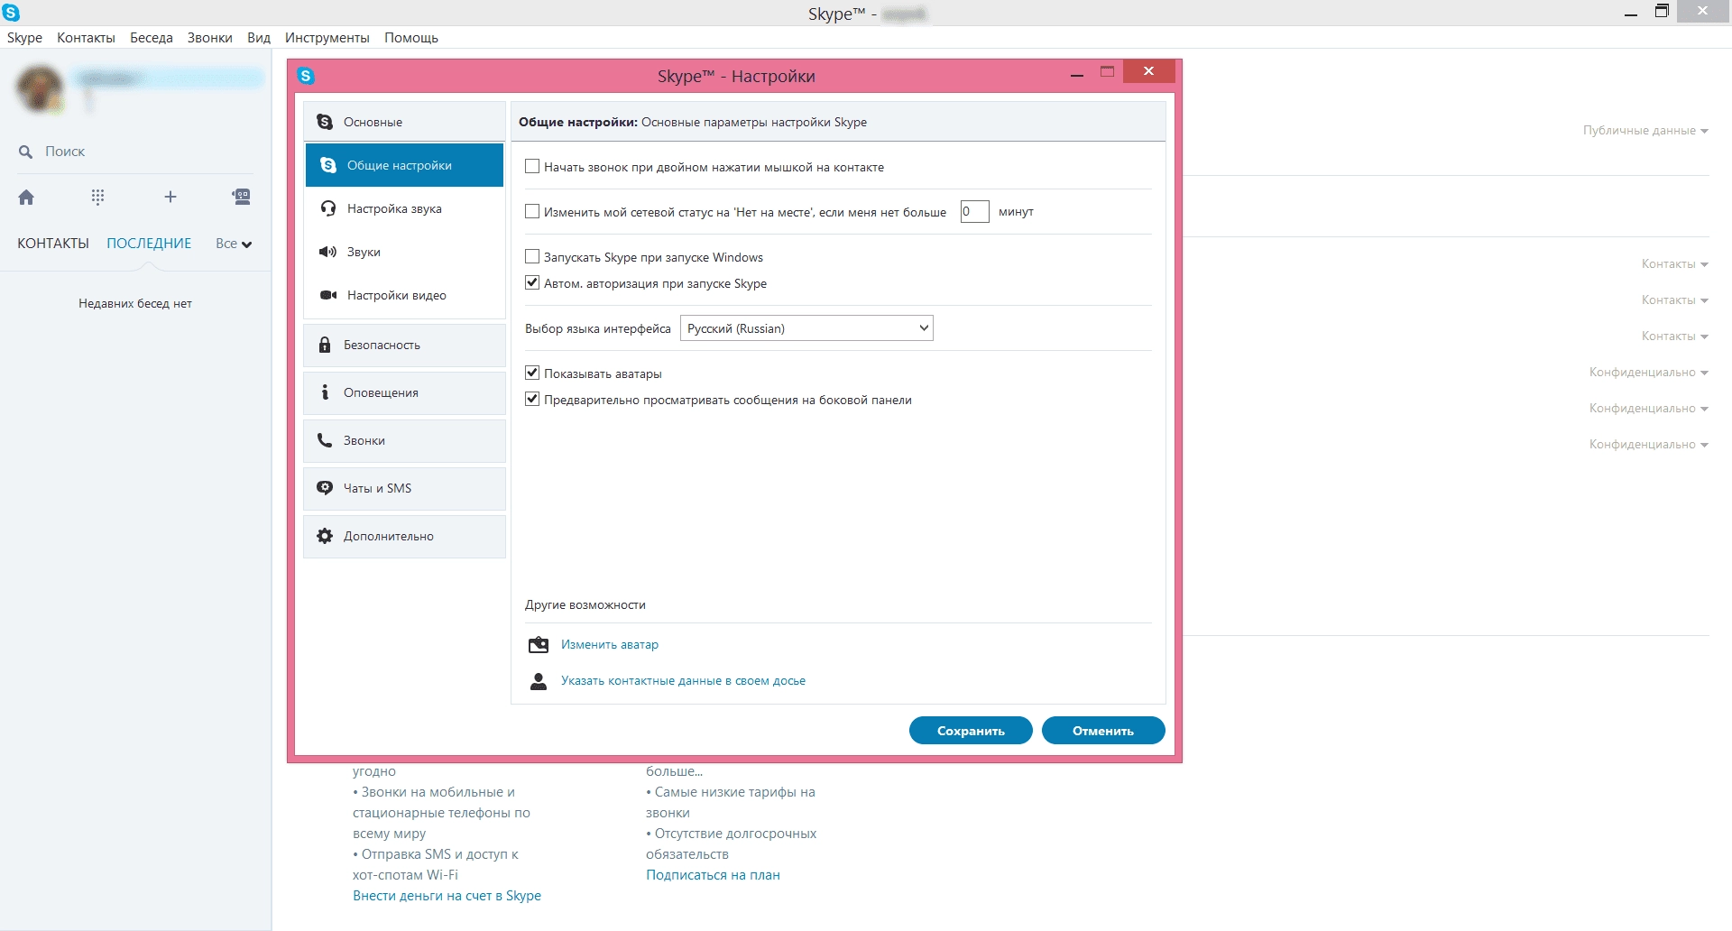Click the camera icon for Настройки видео
This screenshot has height=931, width=1732.
(x=328, y=295)
